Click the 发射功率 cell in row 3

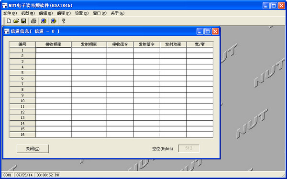point(173,62)
